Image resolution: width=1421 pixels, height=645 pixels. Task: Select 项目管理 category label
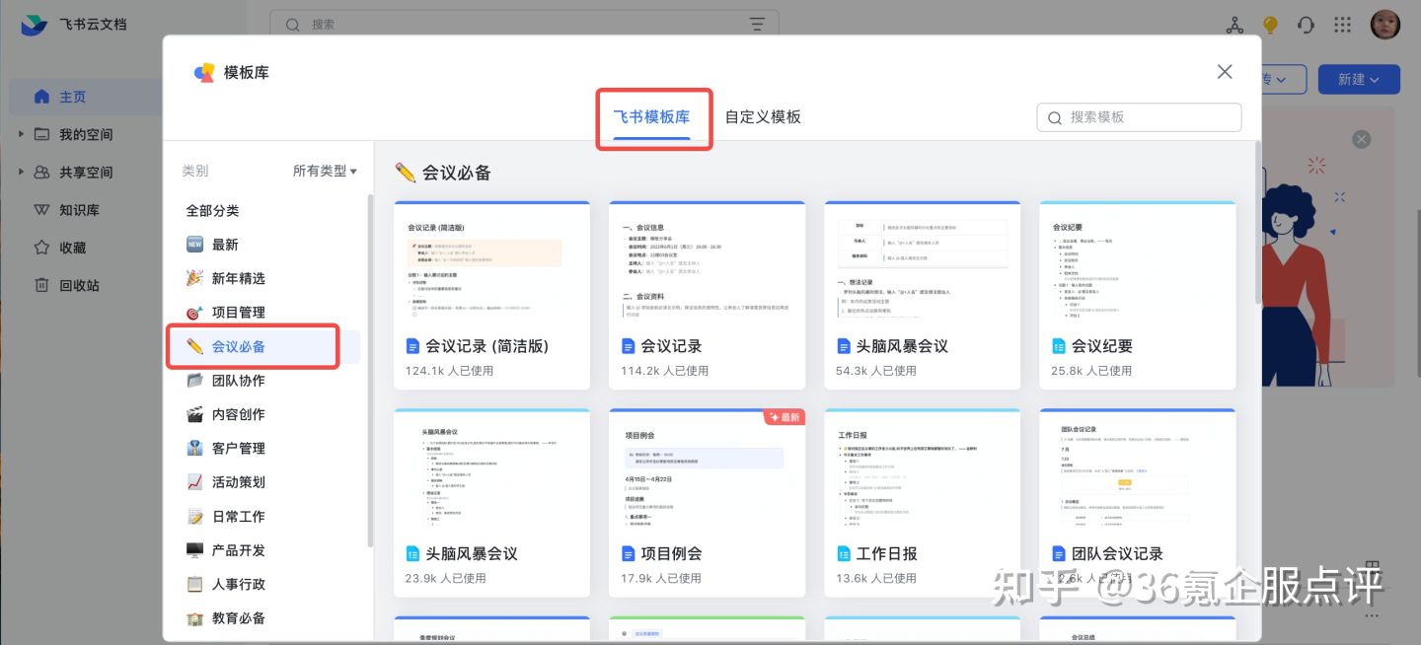(239, 313)
